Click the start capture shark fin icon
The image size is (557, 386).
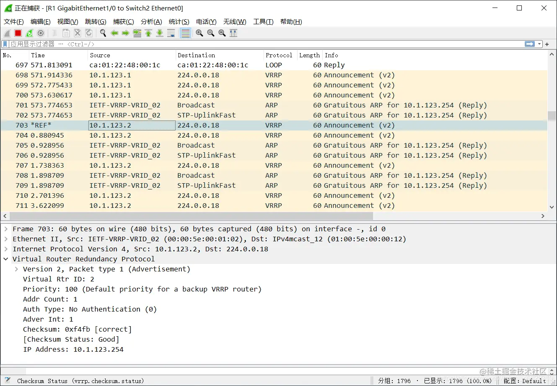(7, 33)
